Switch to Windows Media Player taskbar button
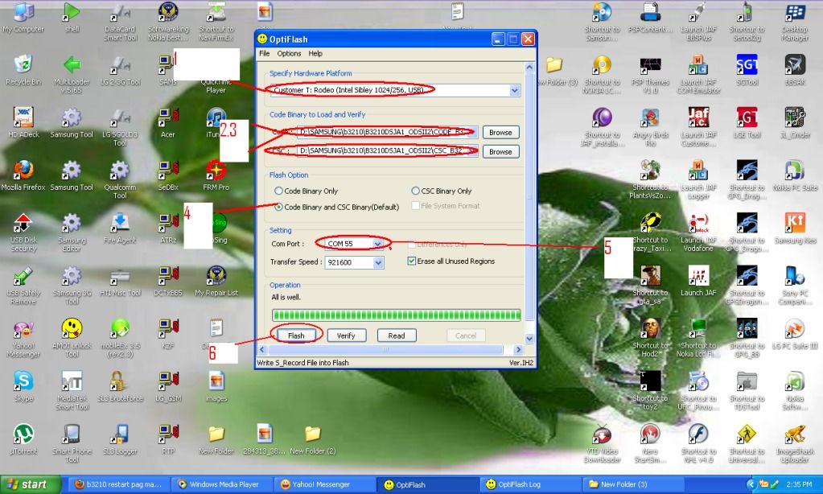The width and height of the screenshot is (823, 494). 224,484
